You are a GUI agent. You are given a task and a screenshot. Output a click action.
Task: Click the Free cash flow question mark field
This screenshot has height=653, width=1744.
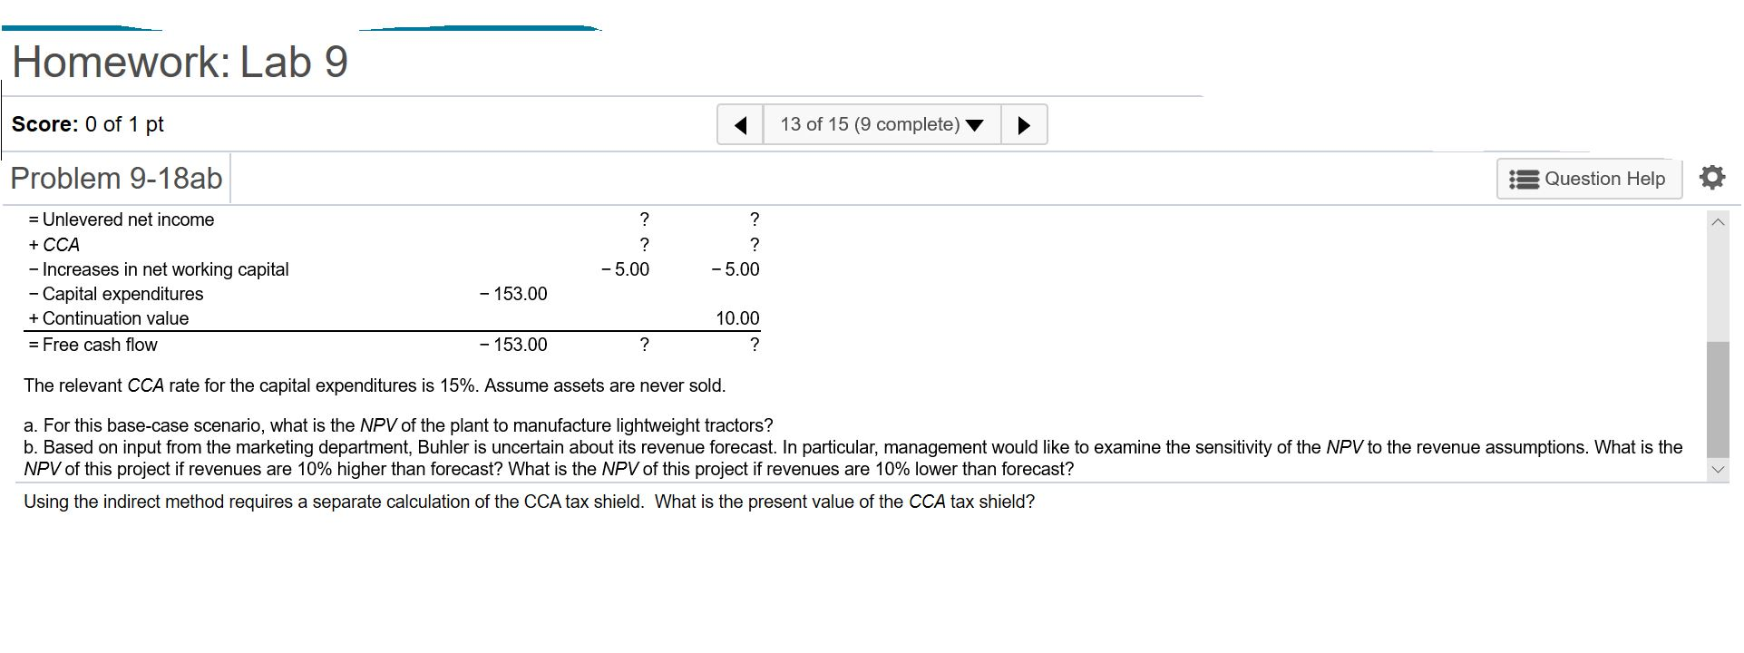point(644,345)
